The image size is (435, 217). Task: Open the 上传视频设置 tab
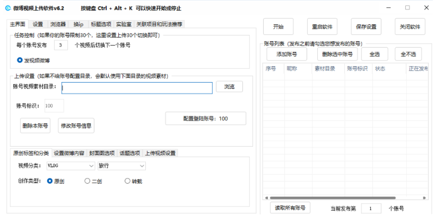[x=160, y=153]
